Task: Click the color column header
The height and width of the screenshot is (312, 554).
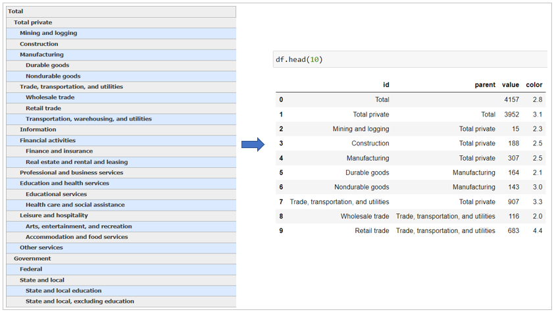Action: [534, 85]
